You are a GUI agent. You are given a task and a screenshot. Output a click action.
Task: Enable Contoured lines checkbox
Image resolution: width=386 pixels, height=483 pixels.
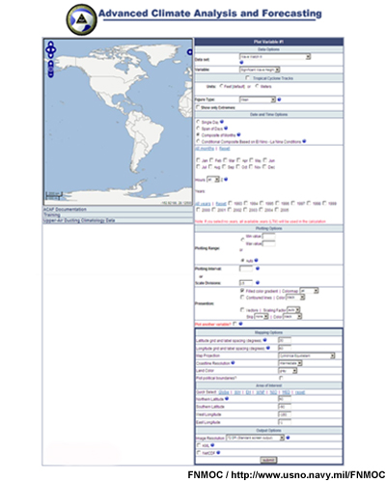click(242, 298)
